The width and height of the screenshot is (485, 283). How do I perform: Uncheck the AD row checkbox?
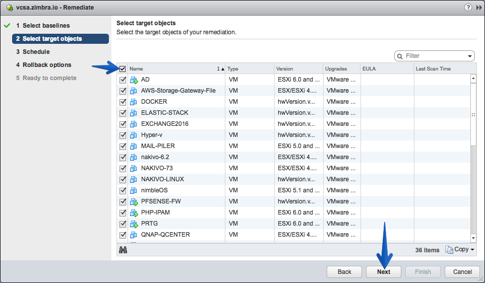[123, 80]
